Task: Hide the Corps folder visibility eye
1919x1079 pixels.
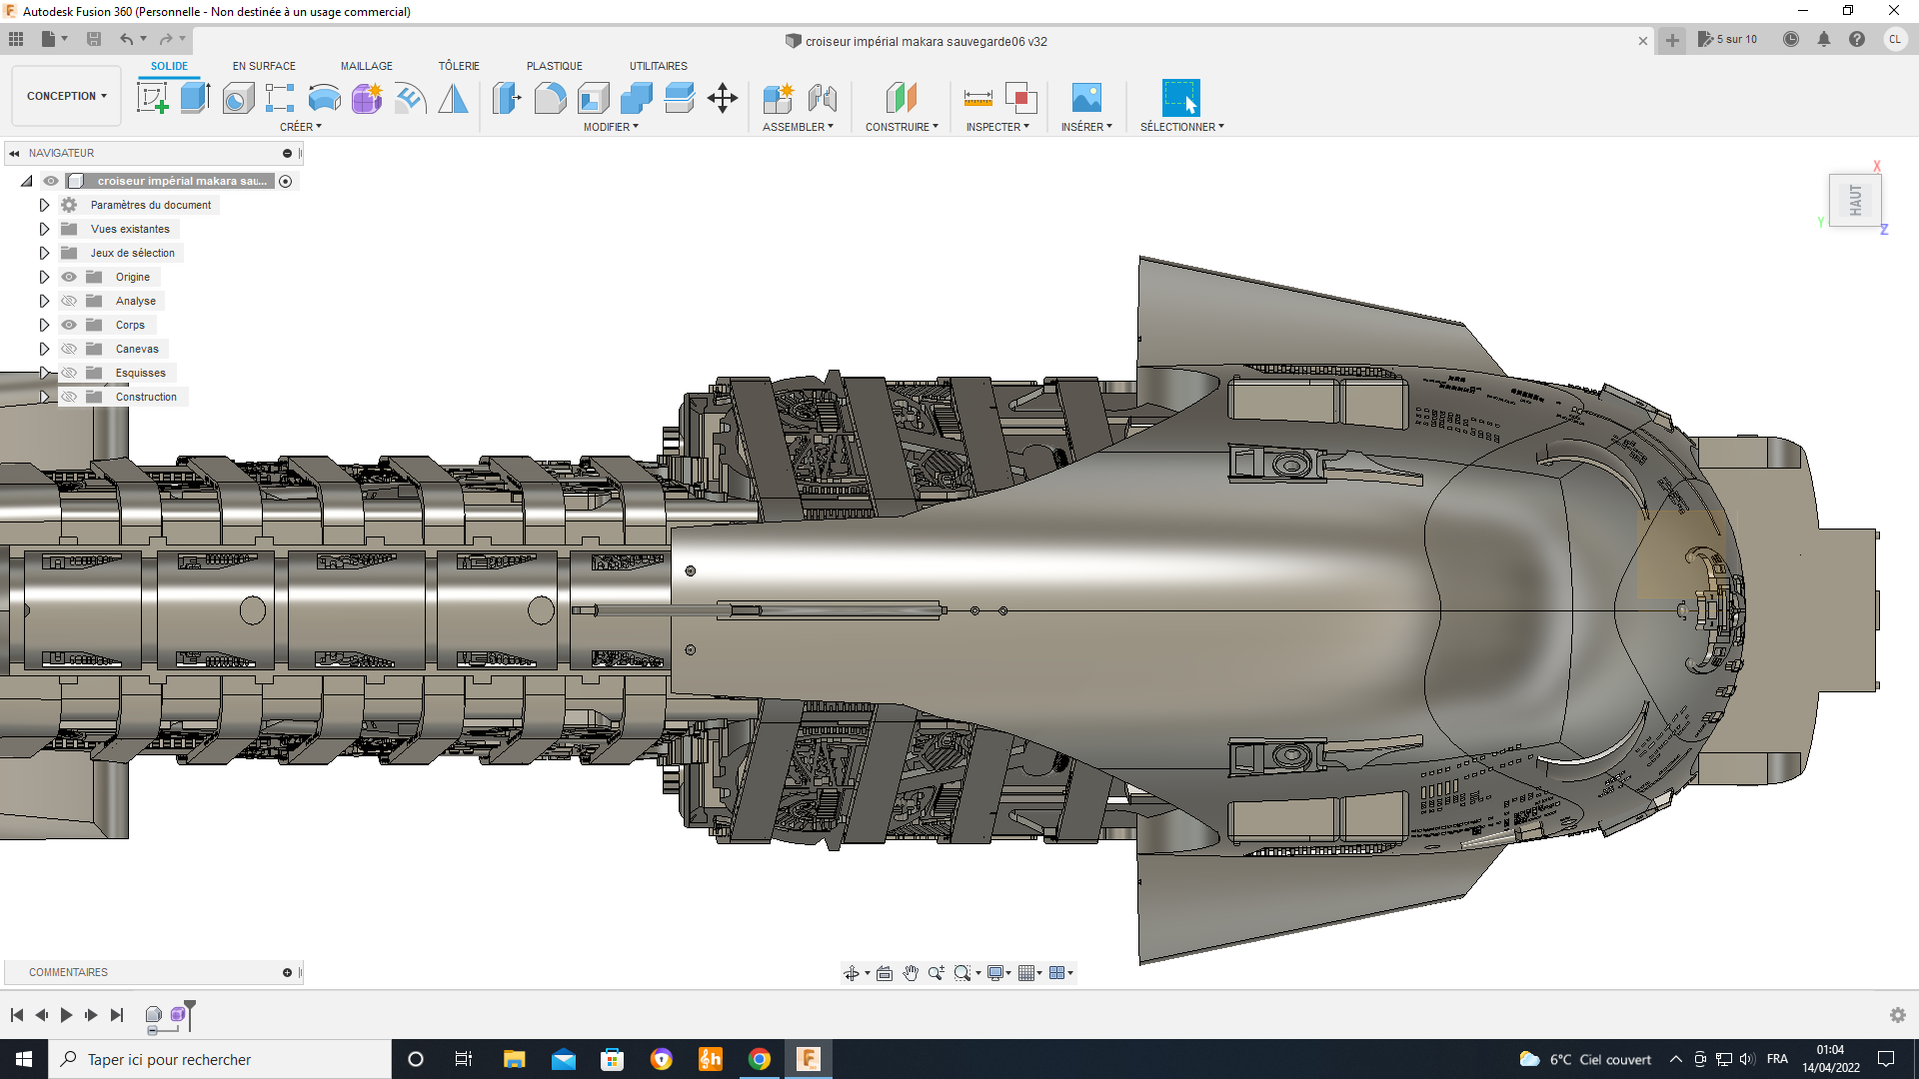Action: point(69,325)
